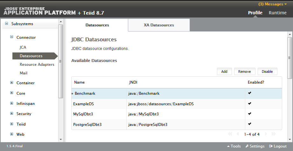Select the Benchmark datasource row
Viewport: 293px width, 151px height.
click(177, 93)
